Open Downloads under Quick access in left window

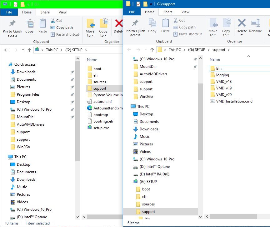point(26,72)
